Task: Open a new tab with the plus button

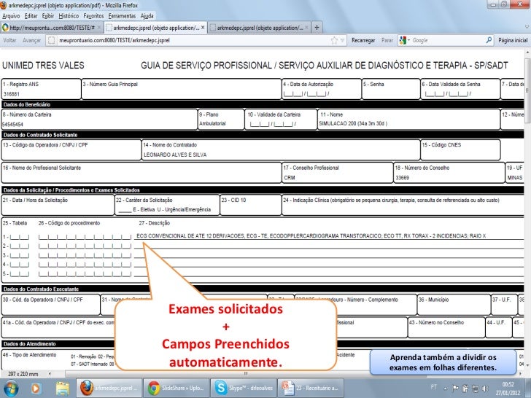Action: pyautogui.click(x=317, y=28)
